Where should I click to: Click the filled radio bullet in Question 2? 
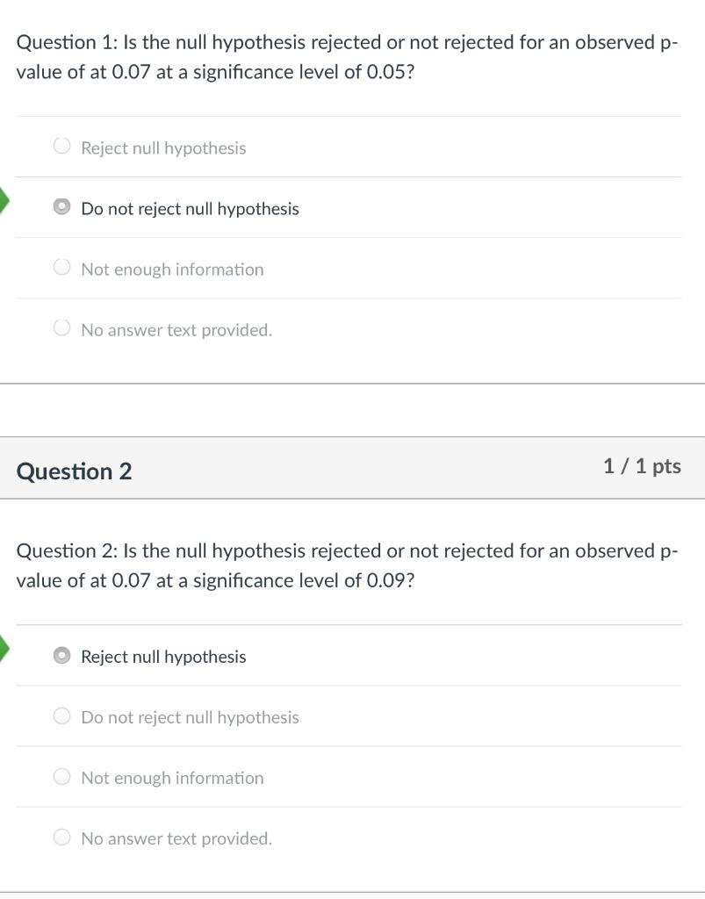[61, 654]
